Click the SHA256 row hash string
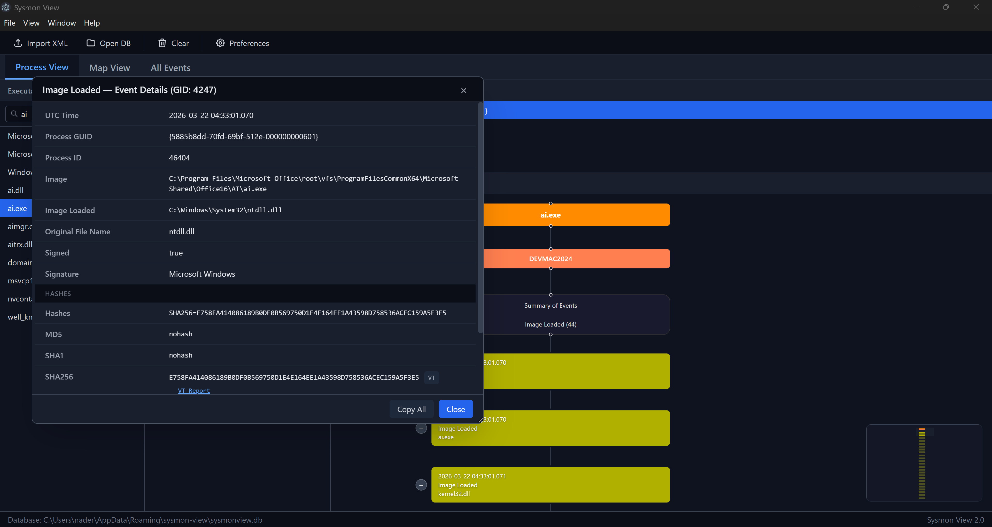Viewport: 992px width, 527px height. [x=294, y=377]
